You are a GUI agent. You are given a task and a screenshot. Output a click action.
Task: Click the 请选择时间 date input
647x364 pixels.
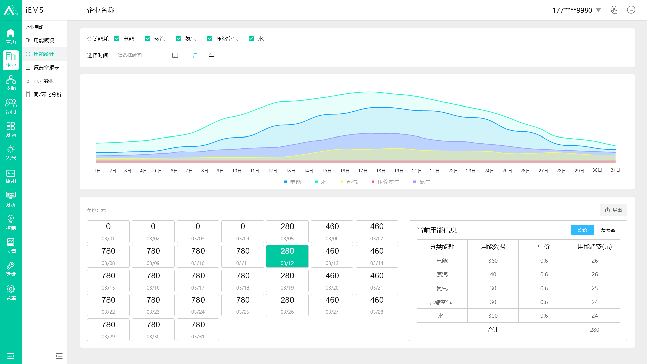[148, 55]
